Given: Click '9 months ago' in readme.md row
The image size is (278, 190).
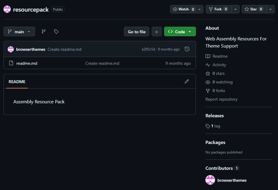Looking at the screenshot, I should click(x=178, y=63).
